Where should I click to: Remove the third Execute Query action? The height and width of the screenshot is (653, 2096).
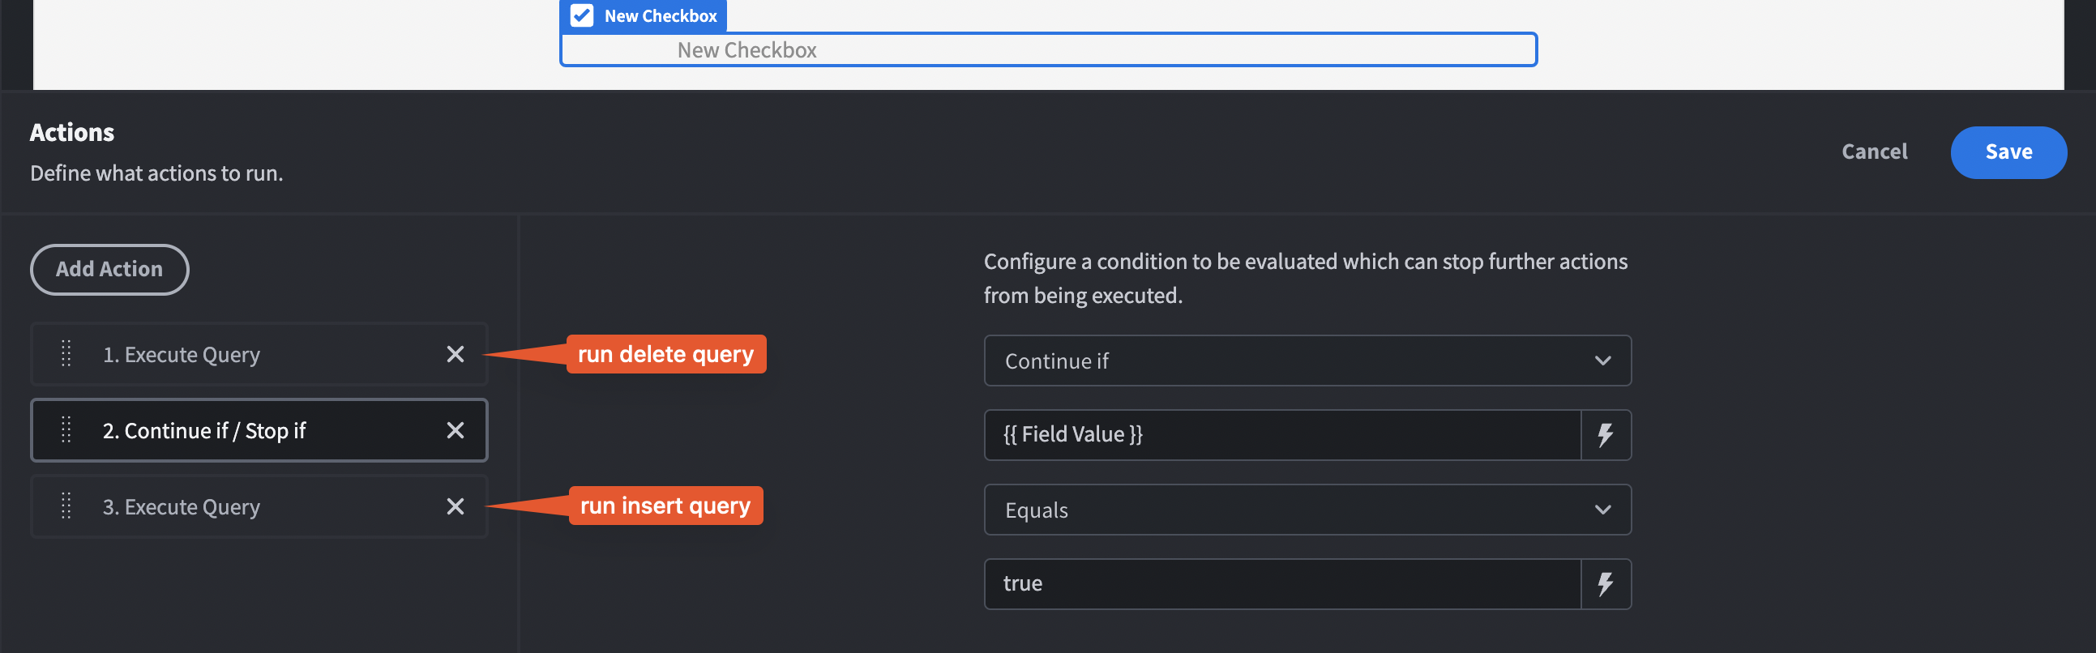click(x=455, y=506)
